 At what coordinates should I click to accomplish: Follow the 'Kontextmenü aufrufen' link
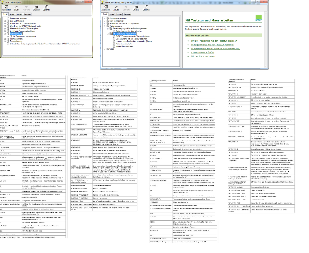[203, 53]
